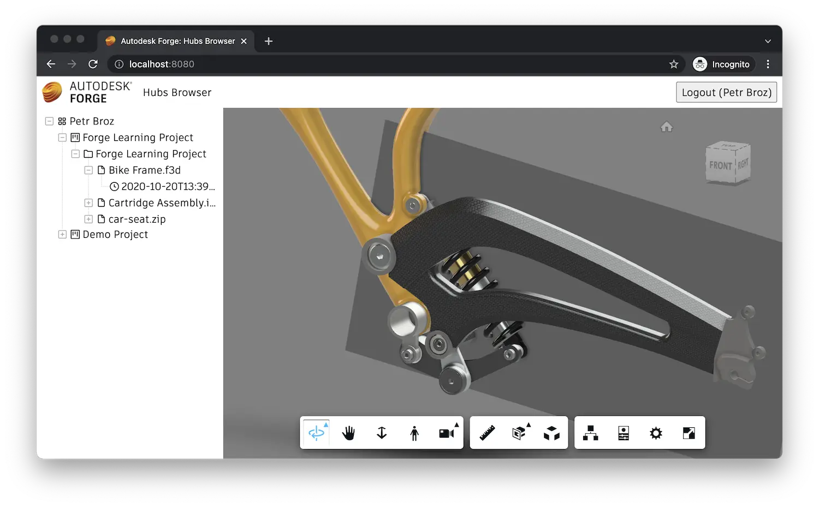Screen dimensions: 819x507
Task: Click the Hubs Browser title text
Action: pyautogui.click(x=177, y=93)
